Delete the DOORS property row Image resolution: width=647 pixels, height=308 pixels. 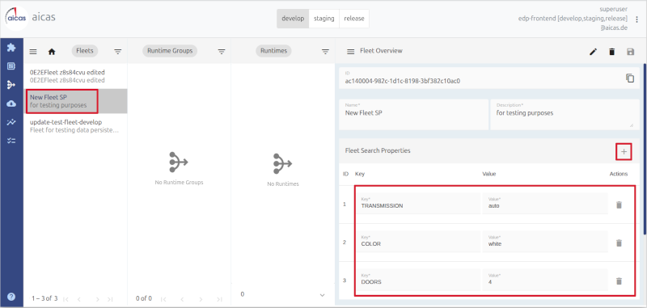[x=619, y=281]
